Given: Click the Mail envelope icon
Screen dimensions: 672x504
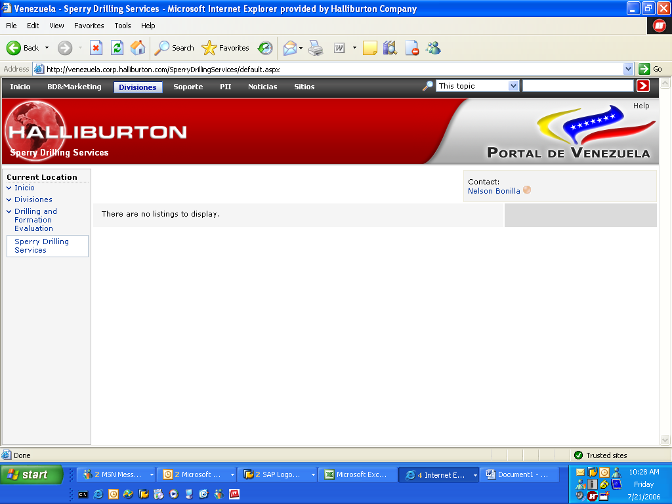Looking at the screenshot, I should tap(290, 48).
